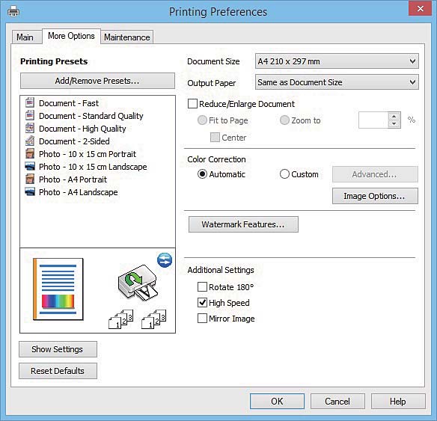Select Photo - A4 Landscape preset icon

[30, 192]
